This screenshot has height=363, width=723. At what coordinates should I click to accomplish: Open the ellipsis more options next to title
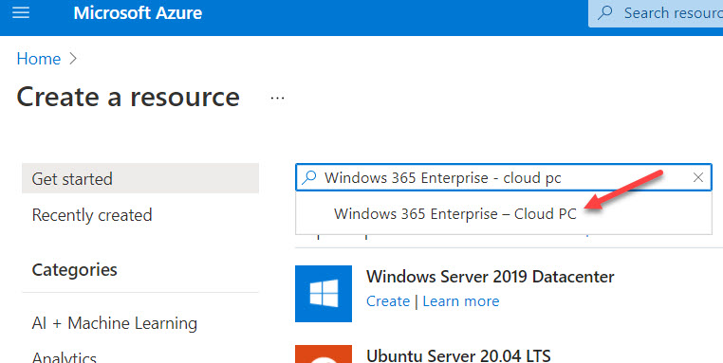pos(278,99)
